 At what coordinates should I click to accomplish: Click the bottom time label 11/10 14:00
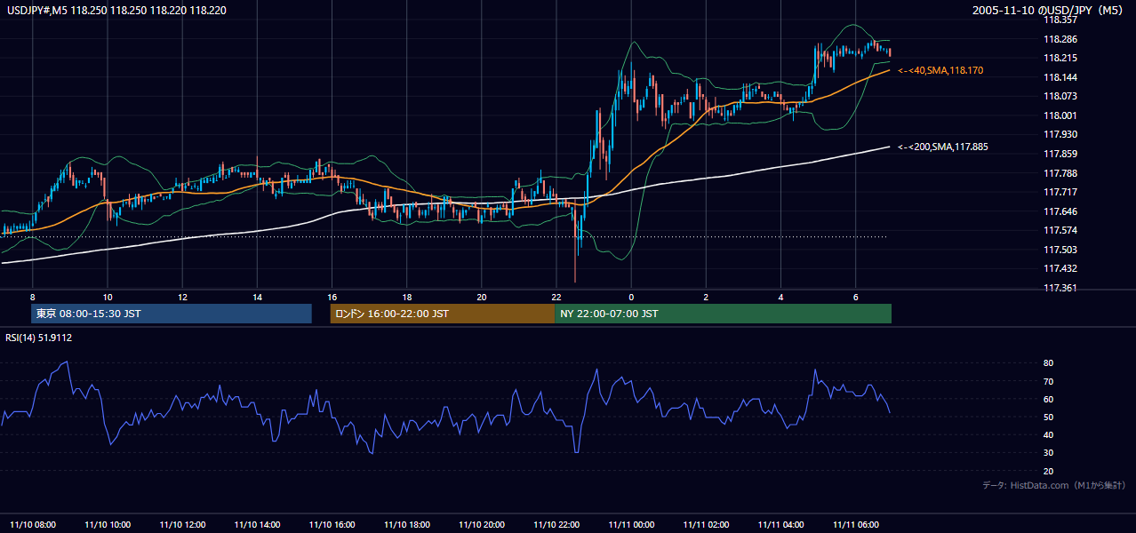[257, 525]
